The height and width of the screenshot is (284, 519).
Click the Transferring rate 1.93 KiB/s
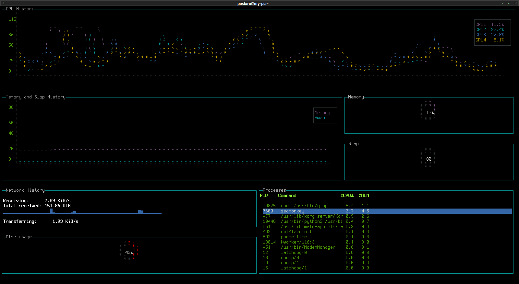coord(65,221)
